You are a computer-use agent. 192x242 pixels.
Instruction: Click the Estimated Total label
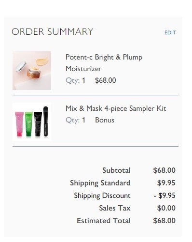(104, 221)
